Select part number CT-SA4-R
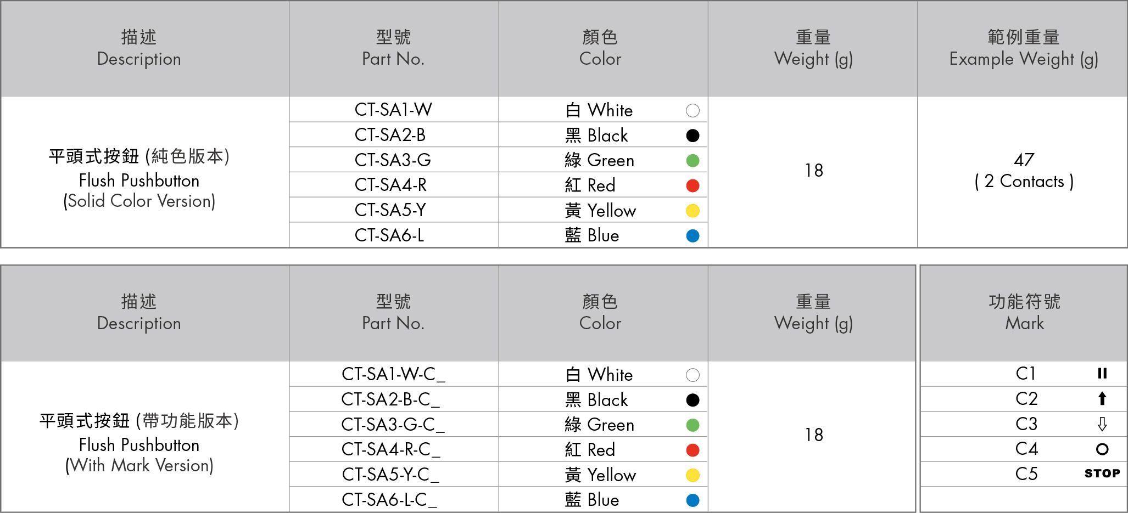 390,185
